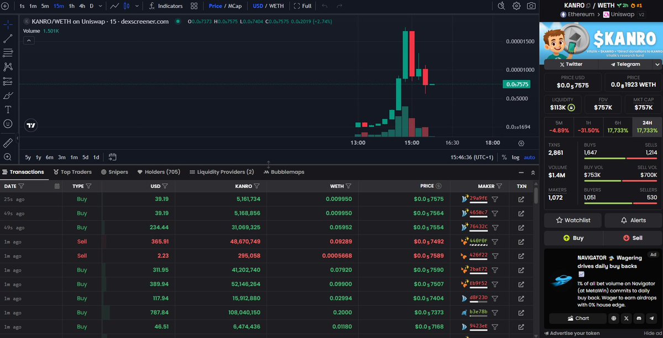Open the Telegram link

click(x=625, y=64)
